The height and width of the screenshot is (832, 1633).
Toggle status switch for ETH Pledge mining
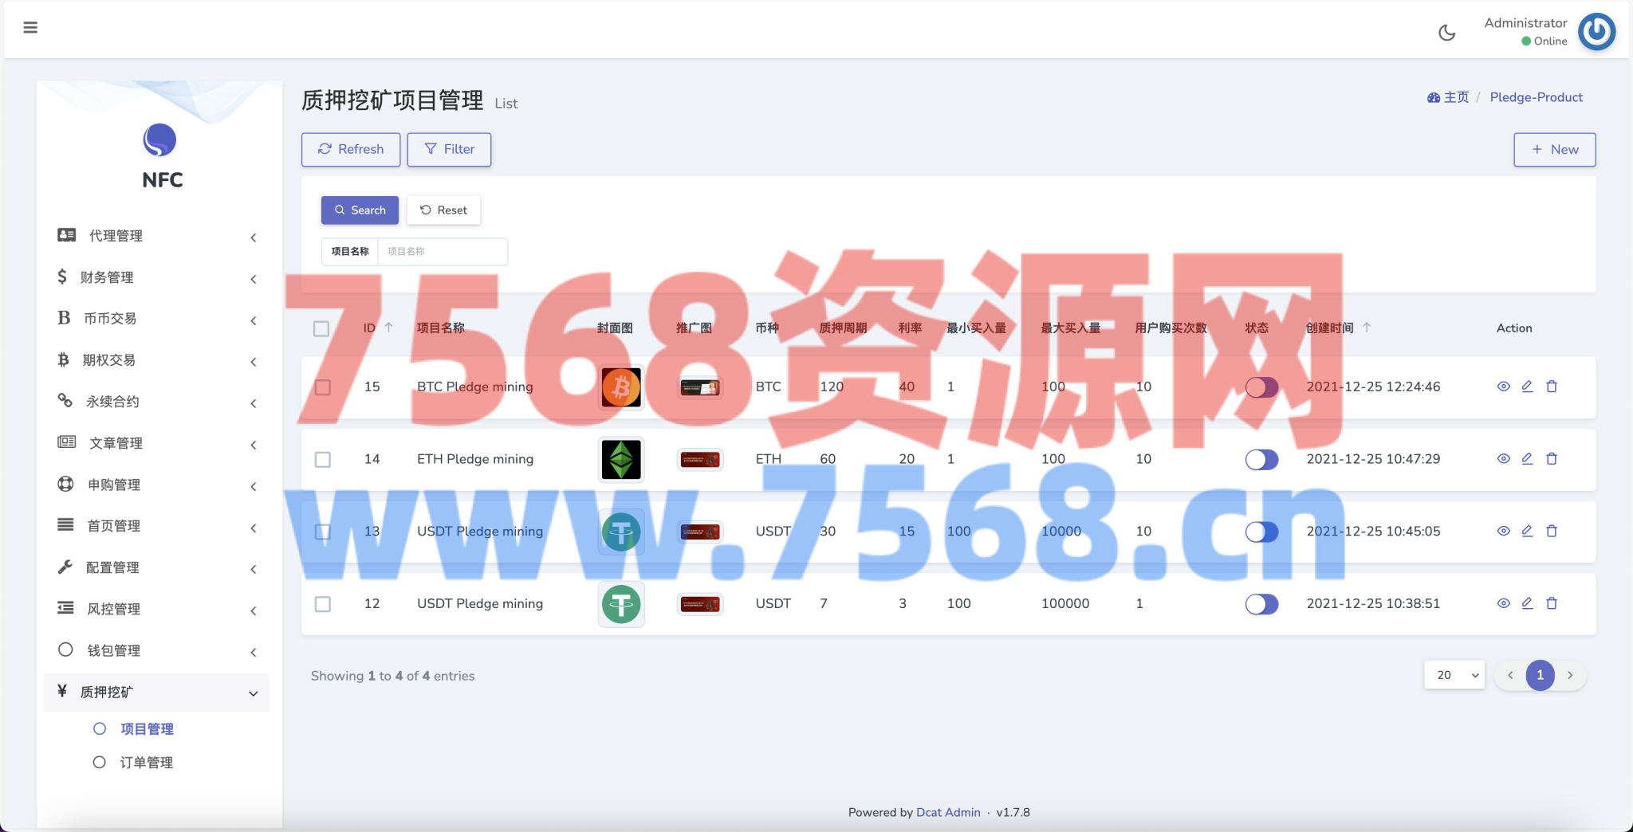click(1261, 460)
